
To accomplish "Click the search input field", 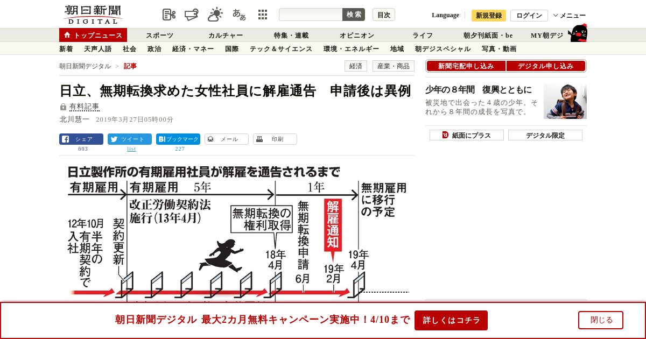I will point(311,15).
